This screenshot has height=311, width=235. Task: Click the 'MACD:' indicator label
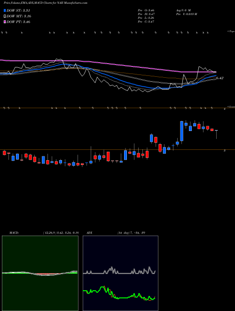click(14, 233)
